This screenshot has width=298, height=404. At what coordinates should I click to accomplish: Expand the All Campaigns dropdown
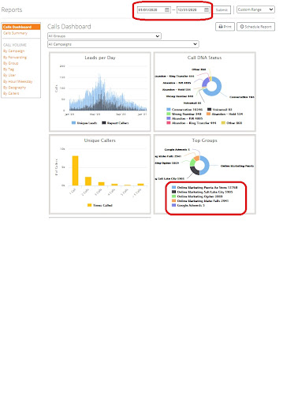click(x=123, y=44)
